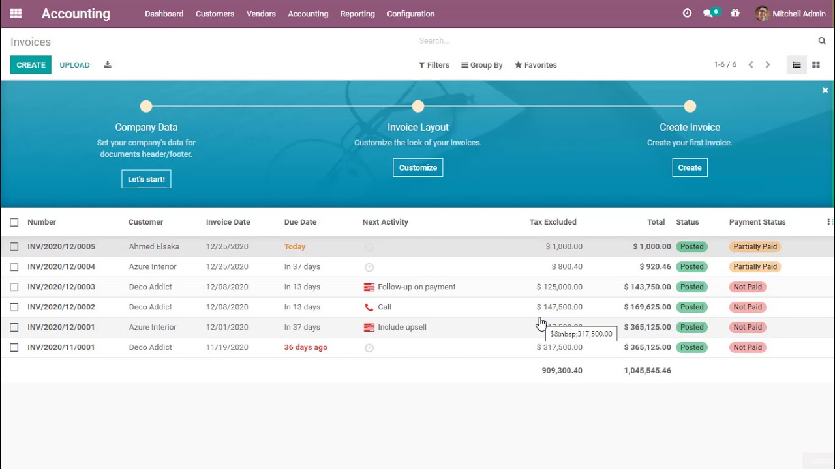The image size is (835, 469).
Task: Select checkbox for INV/2020/12/0003
Action: coord(14,287)
